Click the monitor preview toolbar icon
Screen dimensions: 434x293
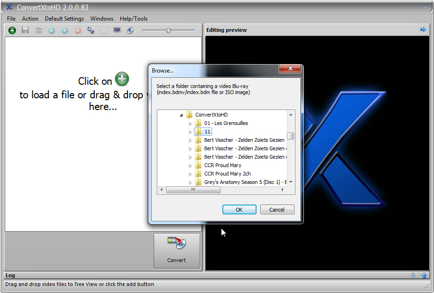tap(117, 30)
